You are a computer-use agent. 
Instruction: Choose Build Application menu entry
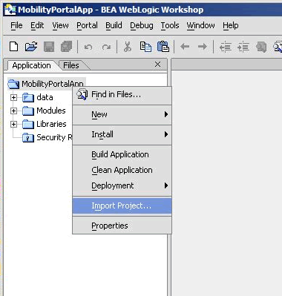pyautogui.click(x=122, y=154)
